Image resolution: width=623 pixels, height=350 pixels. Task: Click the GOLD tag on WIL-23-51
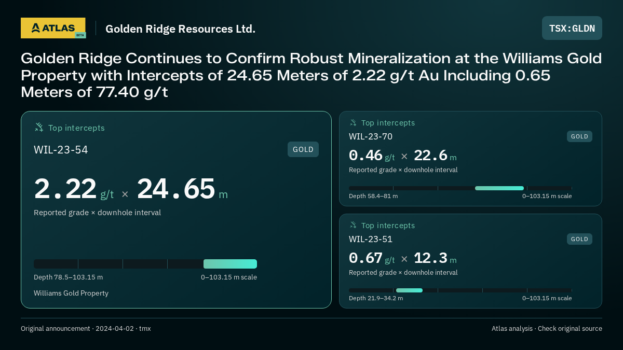point(579,239)
